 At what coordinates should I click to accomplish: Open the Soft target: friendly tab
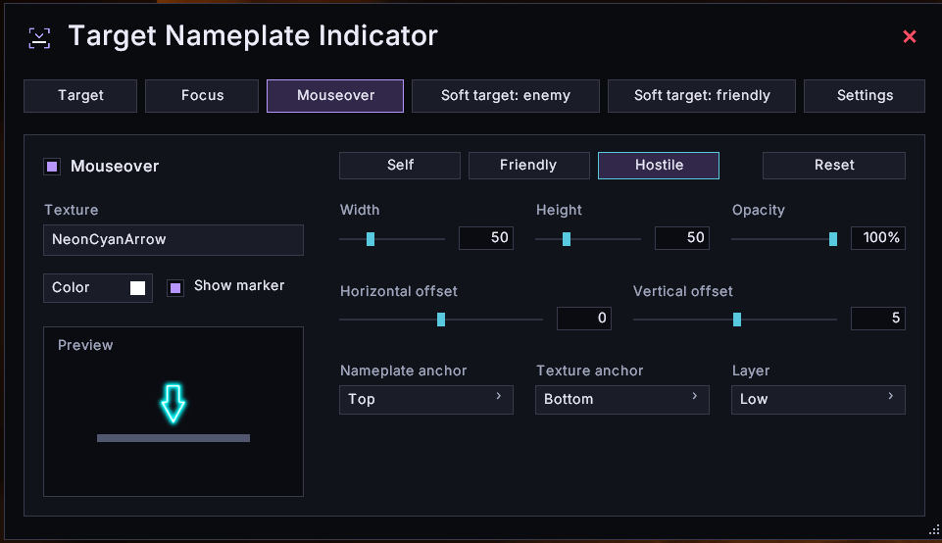pos(702,95)
